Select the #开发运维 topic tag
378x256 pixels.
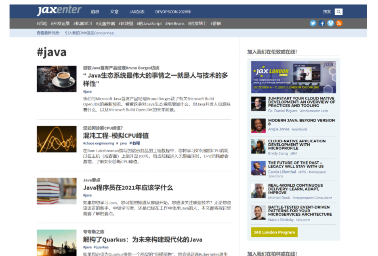60,24
